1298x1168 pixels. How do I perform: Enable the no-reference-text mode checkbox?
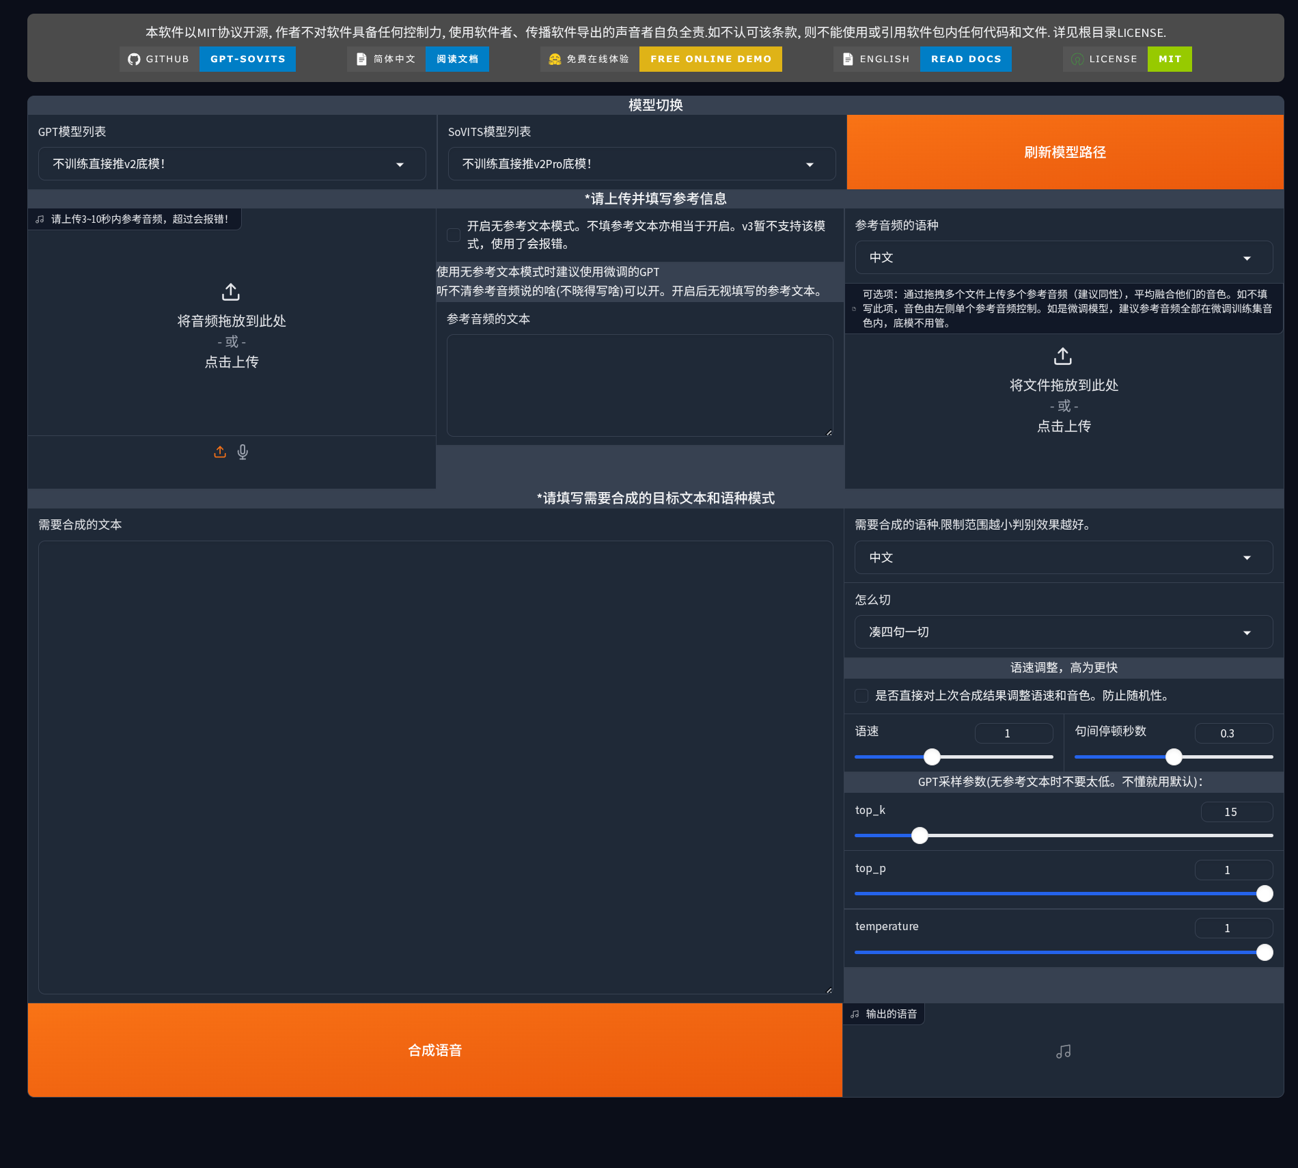[x=454, y=235]
